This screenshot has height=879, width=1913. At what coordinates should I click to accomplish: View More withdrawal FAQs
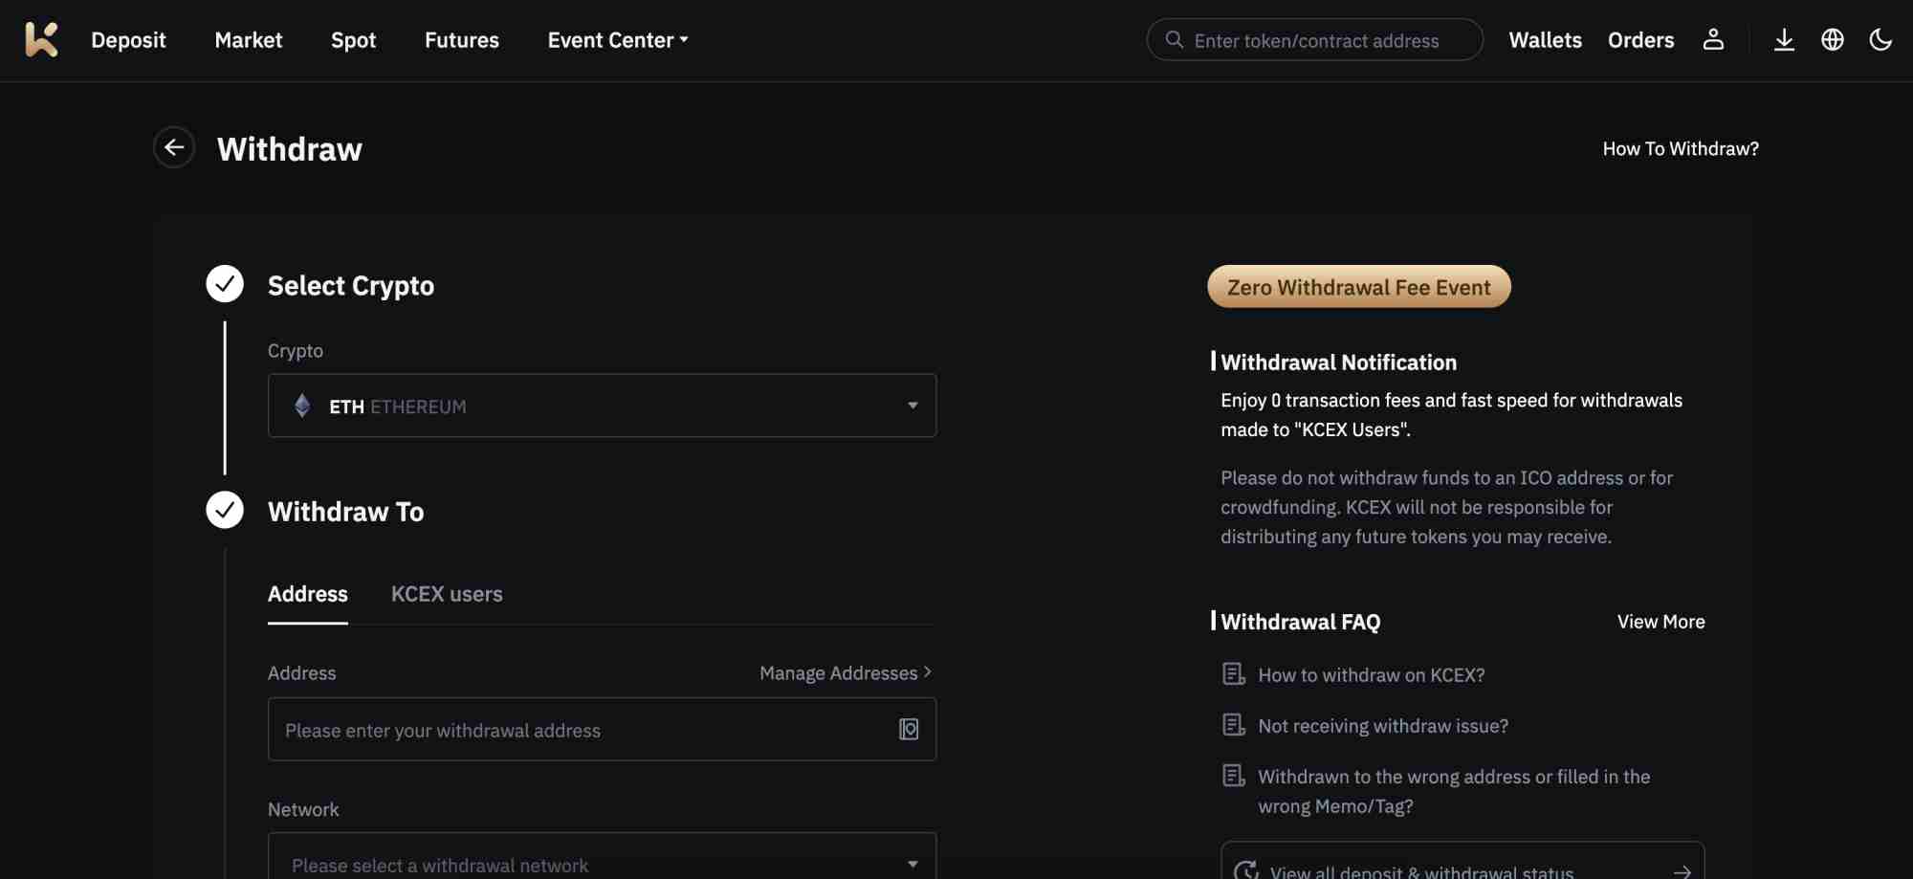point(1660,621)
